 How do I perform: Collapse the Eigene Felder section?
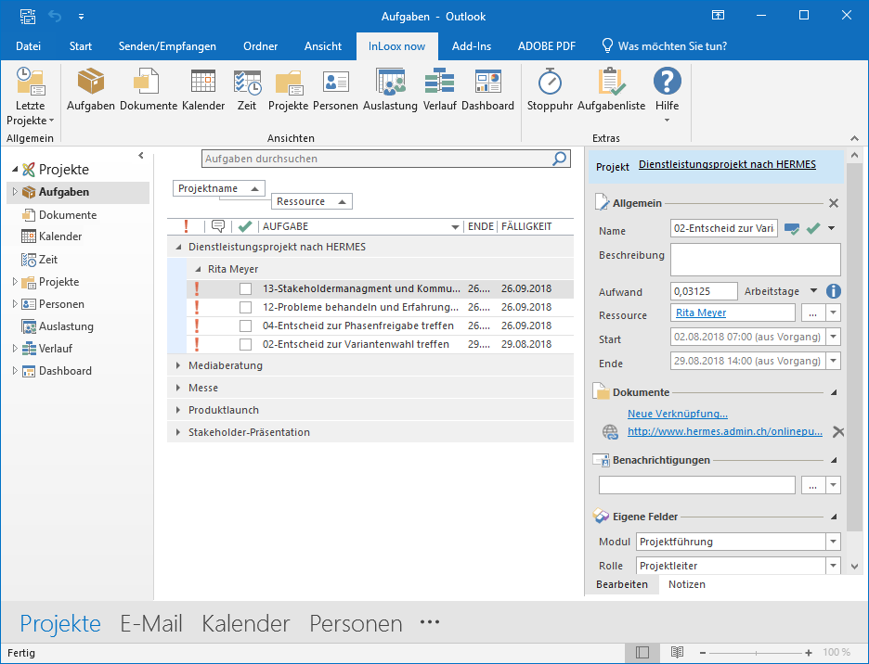(x=834, y=517)
